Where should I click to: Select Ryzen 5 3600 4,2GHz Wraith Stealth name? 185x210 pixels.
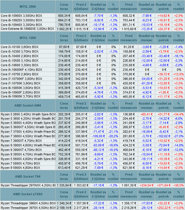point(28,119)
